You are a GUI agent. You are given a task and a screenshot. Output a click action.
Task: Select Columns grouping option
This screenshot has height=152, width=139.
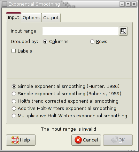point(45,42)
